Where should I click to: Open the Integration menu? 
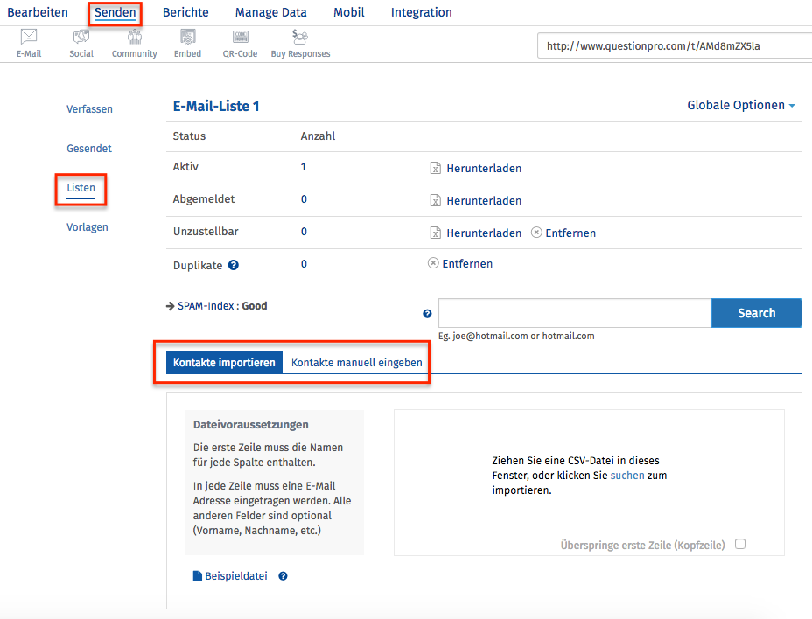click(422, 12)
